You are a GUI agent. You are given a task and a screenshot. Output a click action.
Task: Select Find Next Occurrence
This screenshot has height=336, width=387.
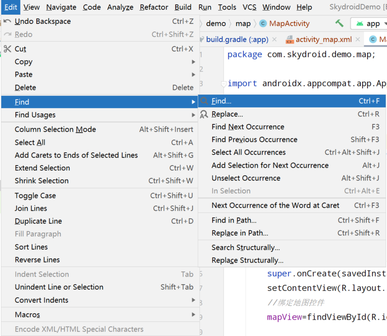292,127
